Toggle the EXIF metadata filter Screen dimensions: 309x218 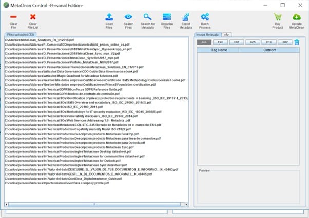237,42
